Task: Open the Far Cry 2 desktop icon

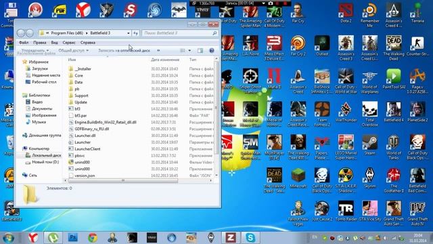Action: 298,45
